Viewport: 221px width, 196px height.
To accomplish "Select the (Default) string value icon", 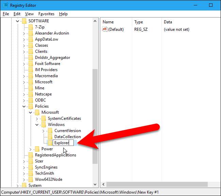I will pyautogui.click(x=105, y=29).
